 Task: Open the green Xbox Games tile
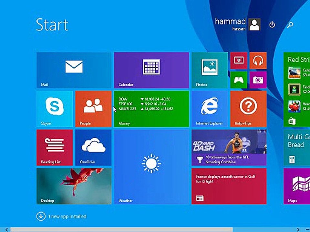click(239, 80)
